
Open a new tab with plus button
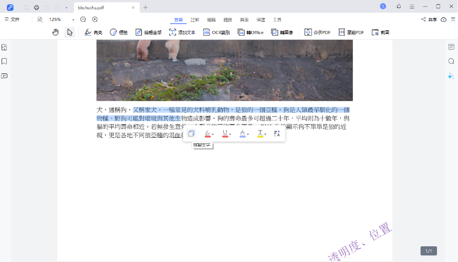(x=145, y=7)
